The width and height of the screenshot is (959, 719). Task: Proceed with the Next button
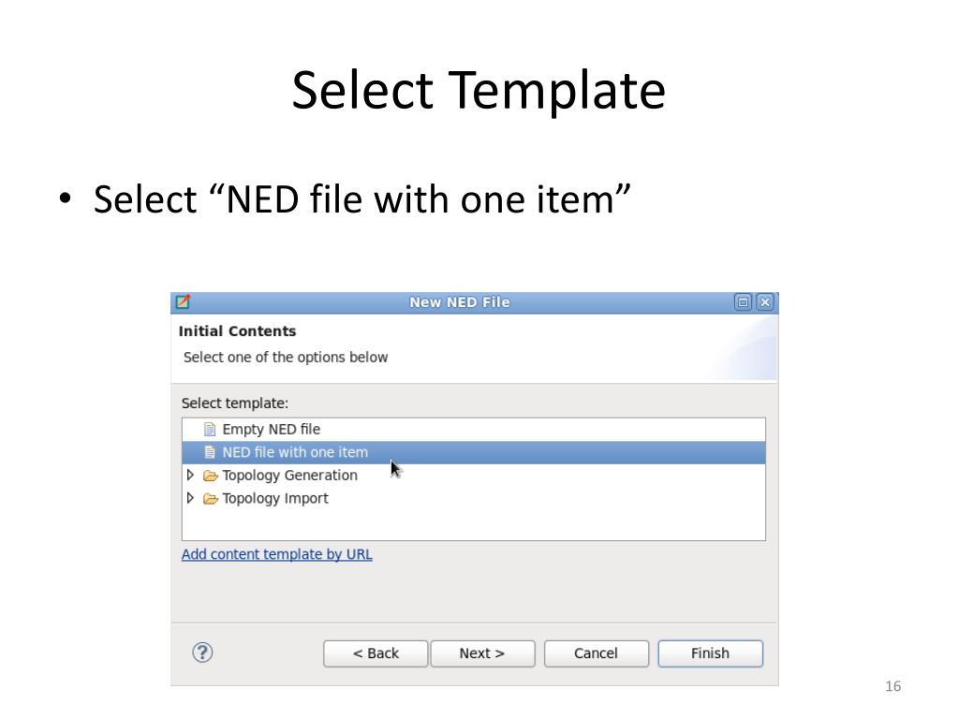pyautogui.click(x=482, y=653)
